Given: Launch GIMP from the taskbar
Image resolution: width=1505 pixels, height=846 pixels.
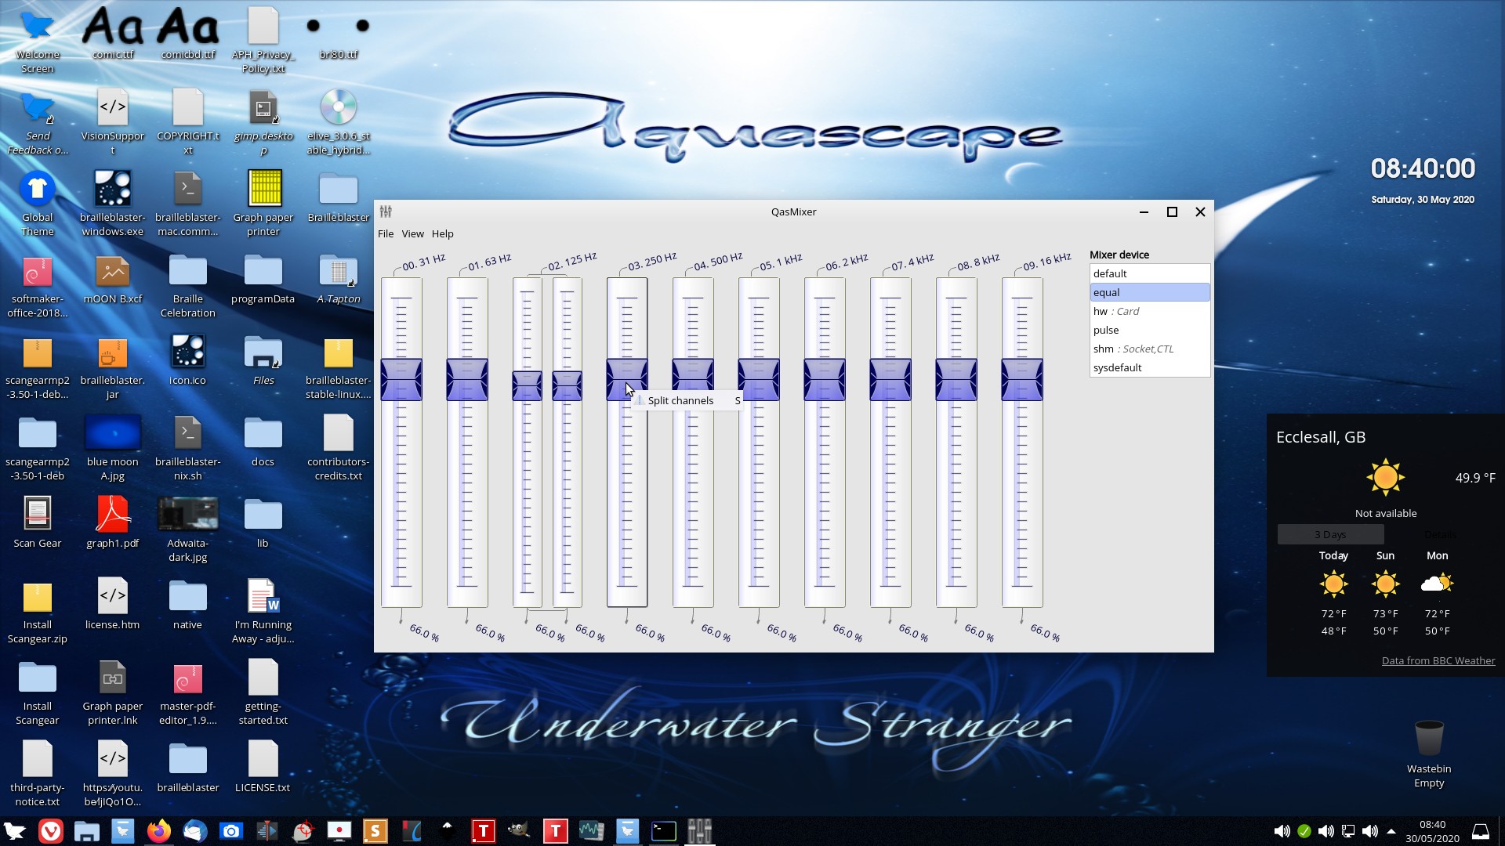Looking at the screenshot, I should click(518, 830).
